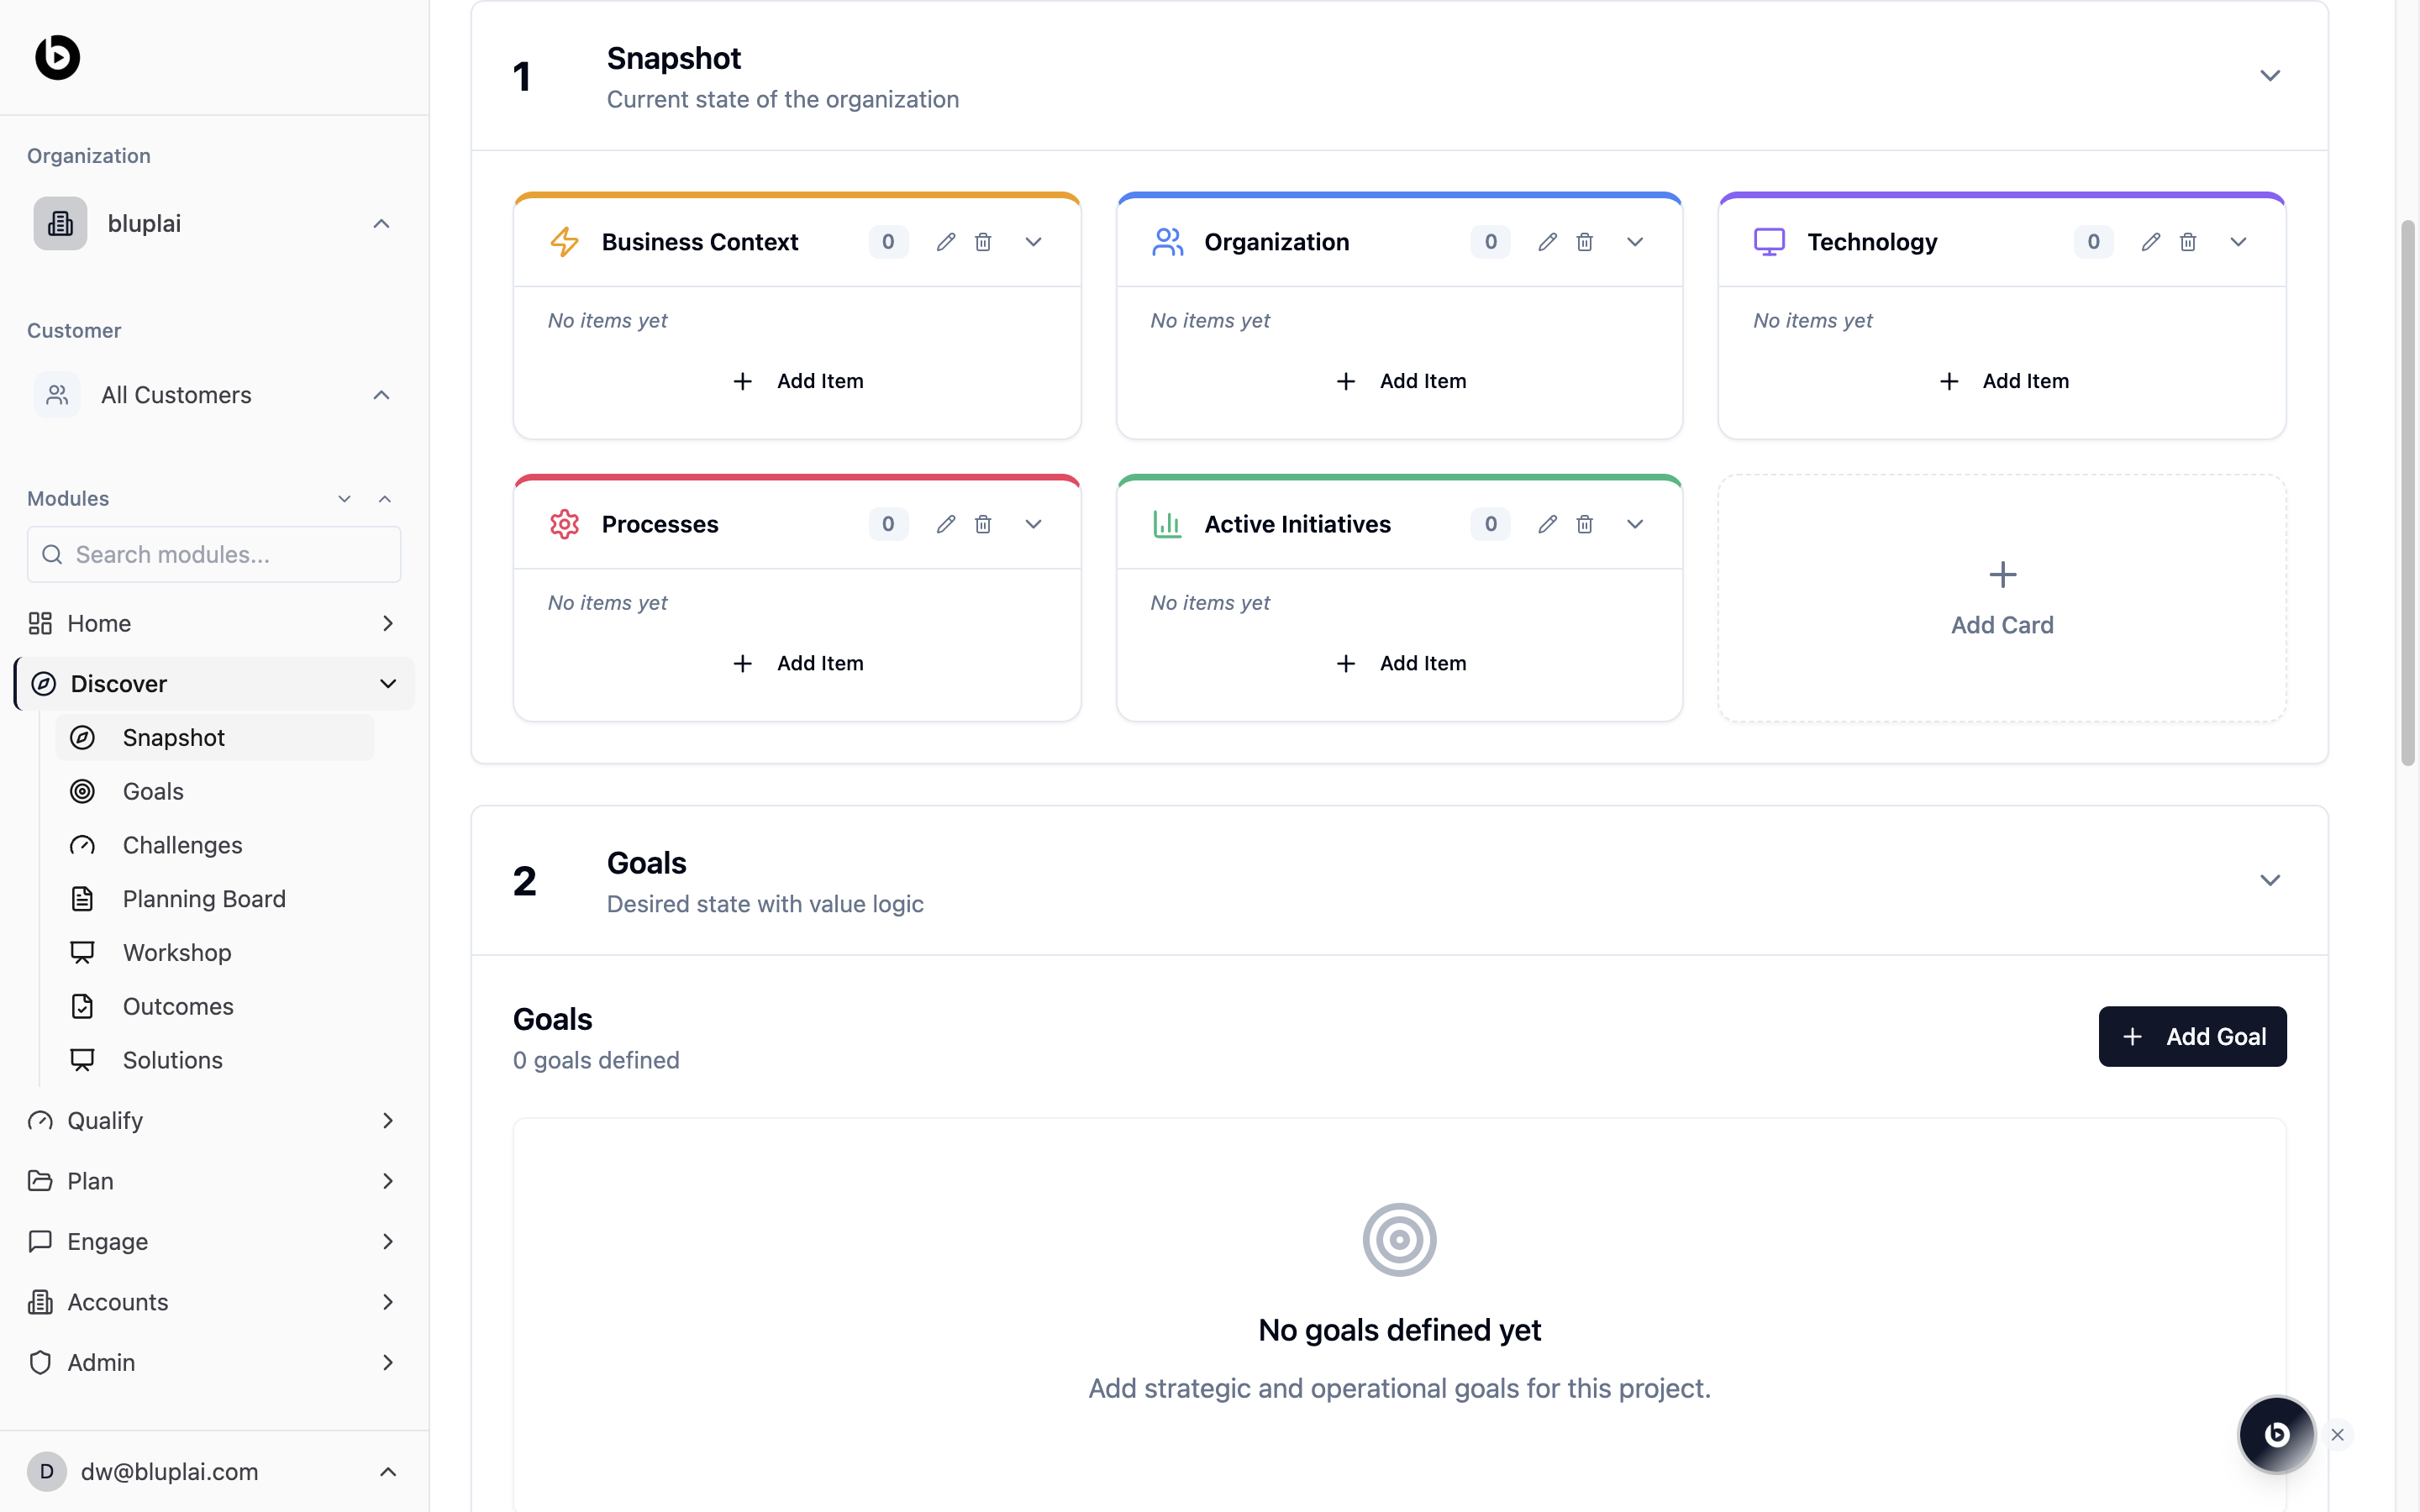Click the Search modules input field

[214, 555]
